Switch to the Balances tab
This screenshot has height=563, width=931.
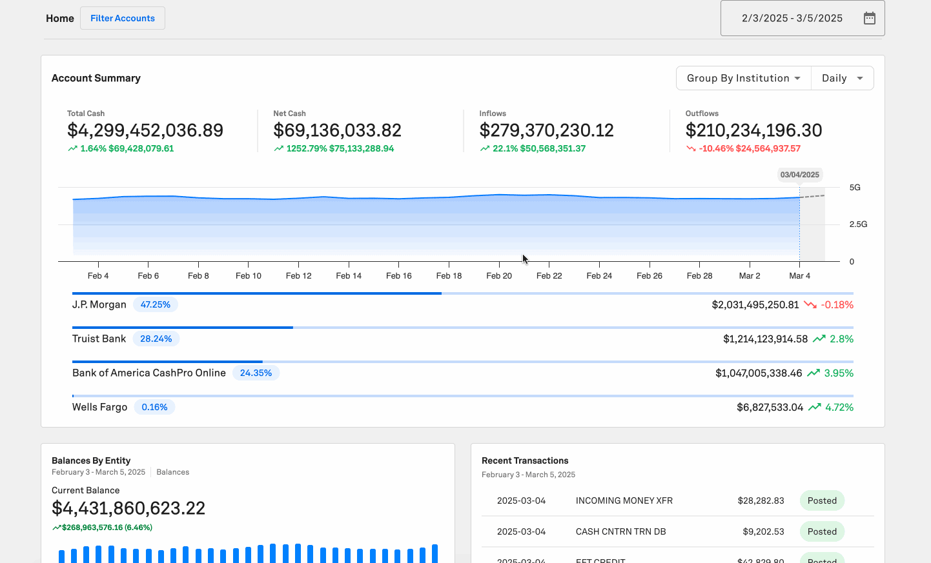click(172, 471)
